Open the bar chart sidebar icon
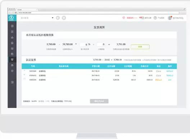 click(12, 37)
